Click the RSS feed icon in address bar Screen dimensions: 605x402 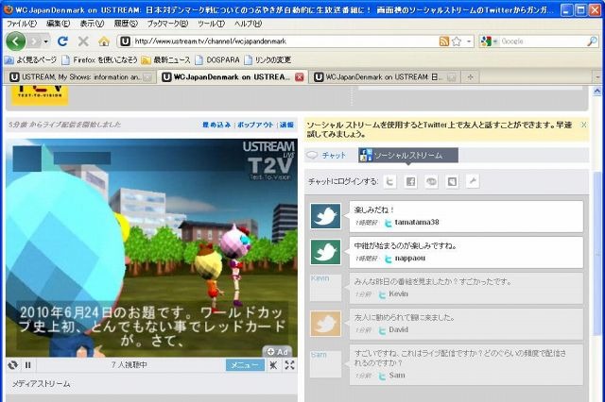(443, 42)
